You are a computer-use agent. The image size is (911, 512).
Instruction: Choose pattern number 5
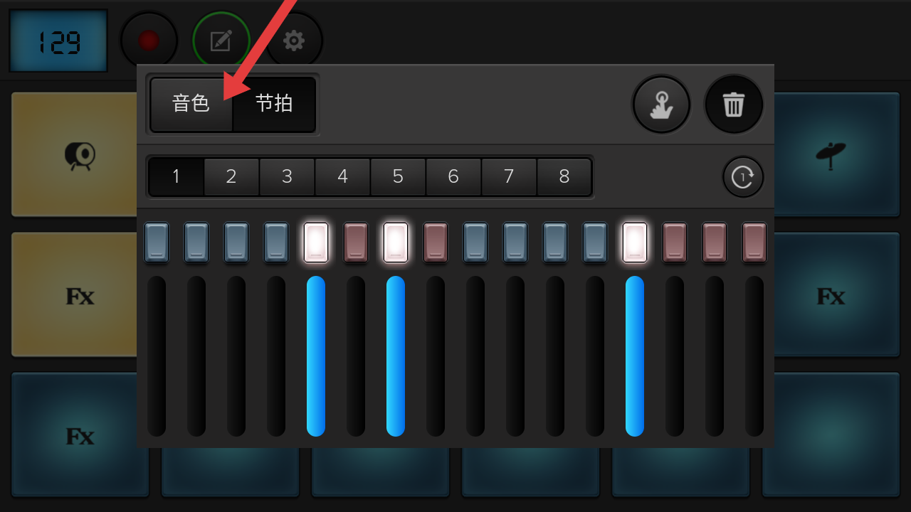[x=398, y=176]
